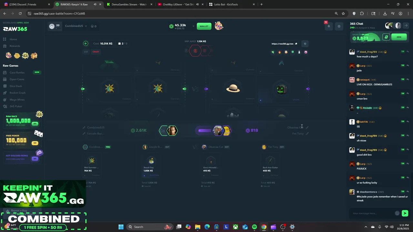
Task: Open File Explorer from the taskbar
Action: click(197, 227)
